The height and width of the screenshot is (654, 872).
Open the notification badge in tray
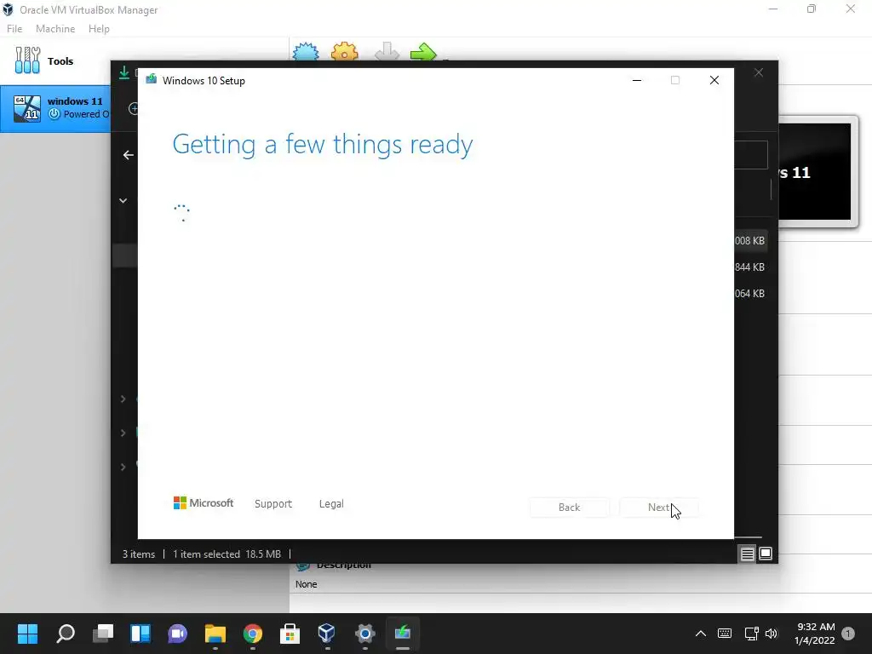tap(848, 633)
